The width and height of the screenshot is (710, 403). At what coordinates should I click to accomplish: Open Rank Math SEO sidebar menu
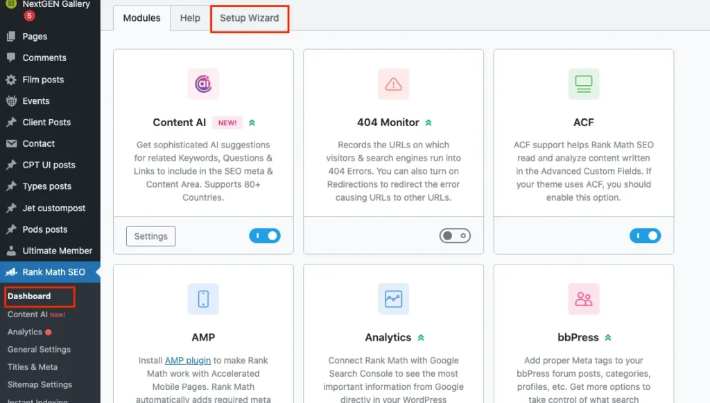[x=53, y=272]
